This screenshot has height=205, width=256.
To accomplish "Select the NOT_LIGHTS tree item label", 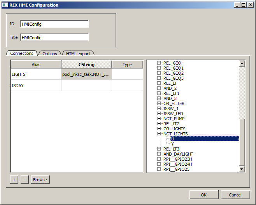I will tap(175, 134).
